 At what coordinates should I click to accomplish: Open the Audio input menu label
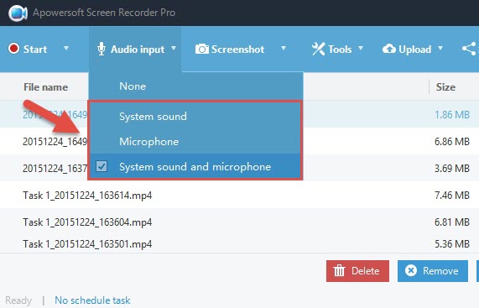(x=138, y=50)
